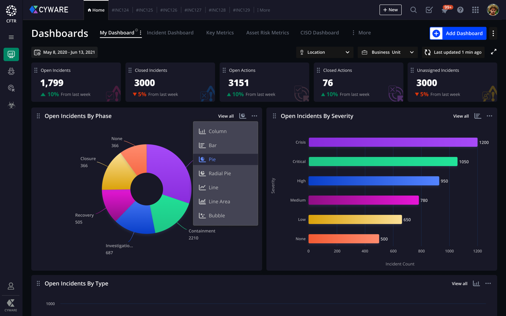
Task: Click the help question mark icon
Action: point(460,10)
